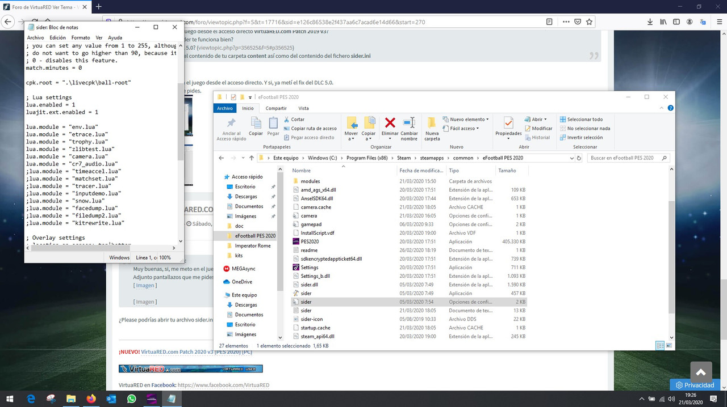Image resolution: width=727 pixels, height=407 pixels.
Task: Click the scroll-to-top arrow button
Action: [x=701, y=372]
